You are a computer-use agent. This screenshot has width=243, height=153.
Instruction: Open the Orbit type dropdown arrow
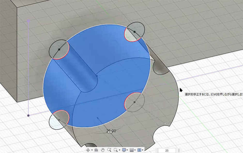(x=92, y=150)
